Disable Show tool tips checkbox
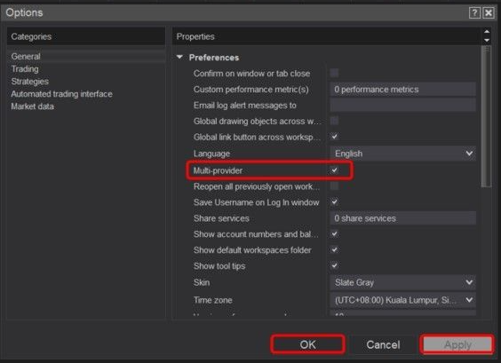501x363 pixels. click(335, 265)
